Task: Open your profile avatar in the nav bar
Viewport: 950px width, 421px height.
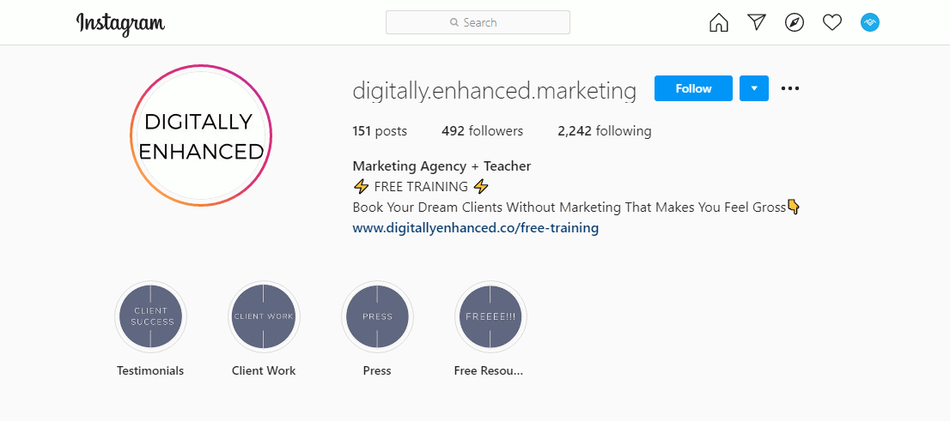Action: [x=870, y=23]
